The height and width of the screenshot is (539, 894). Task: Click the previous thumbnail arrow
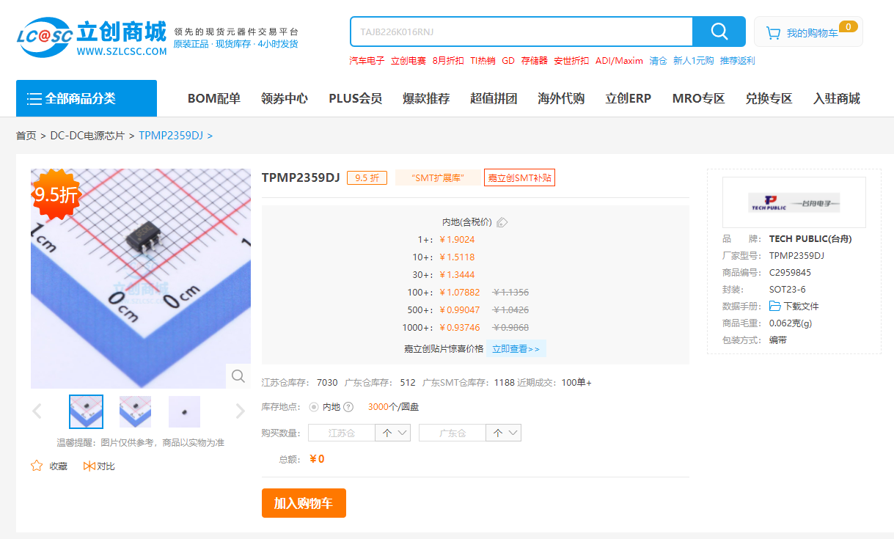(x=37, y=411)
